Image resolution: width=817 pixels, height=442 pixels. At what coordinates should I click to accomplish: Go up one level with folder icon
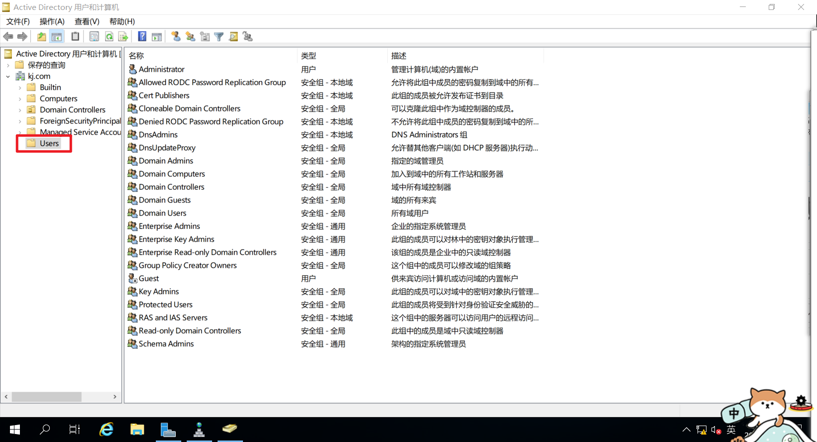pyautogui.click(x=42, y=36)
